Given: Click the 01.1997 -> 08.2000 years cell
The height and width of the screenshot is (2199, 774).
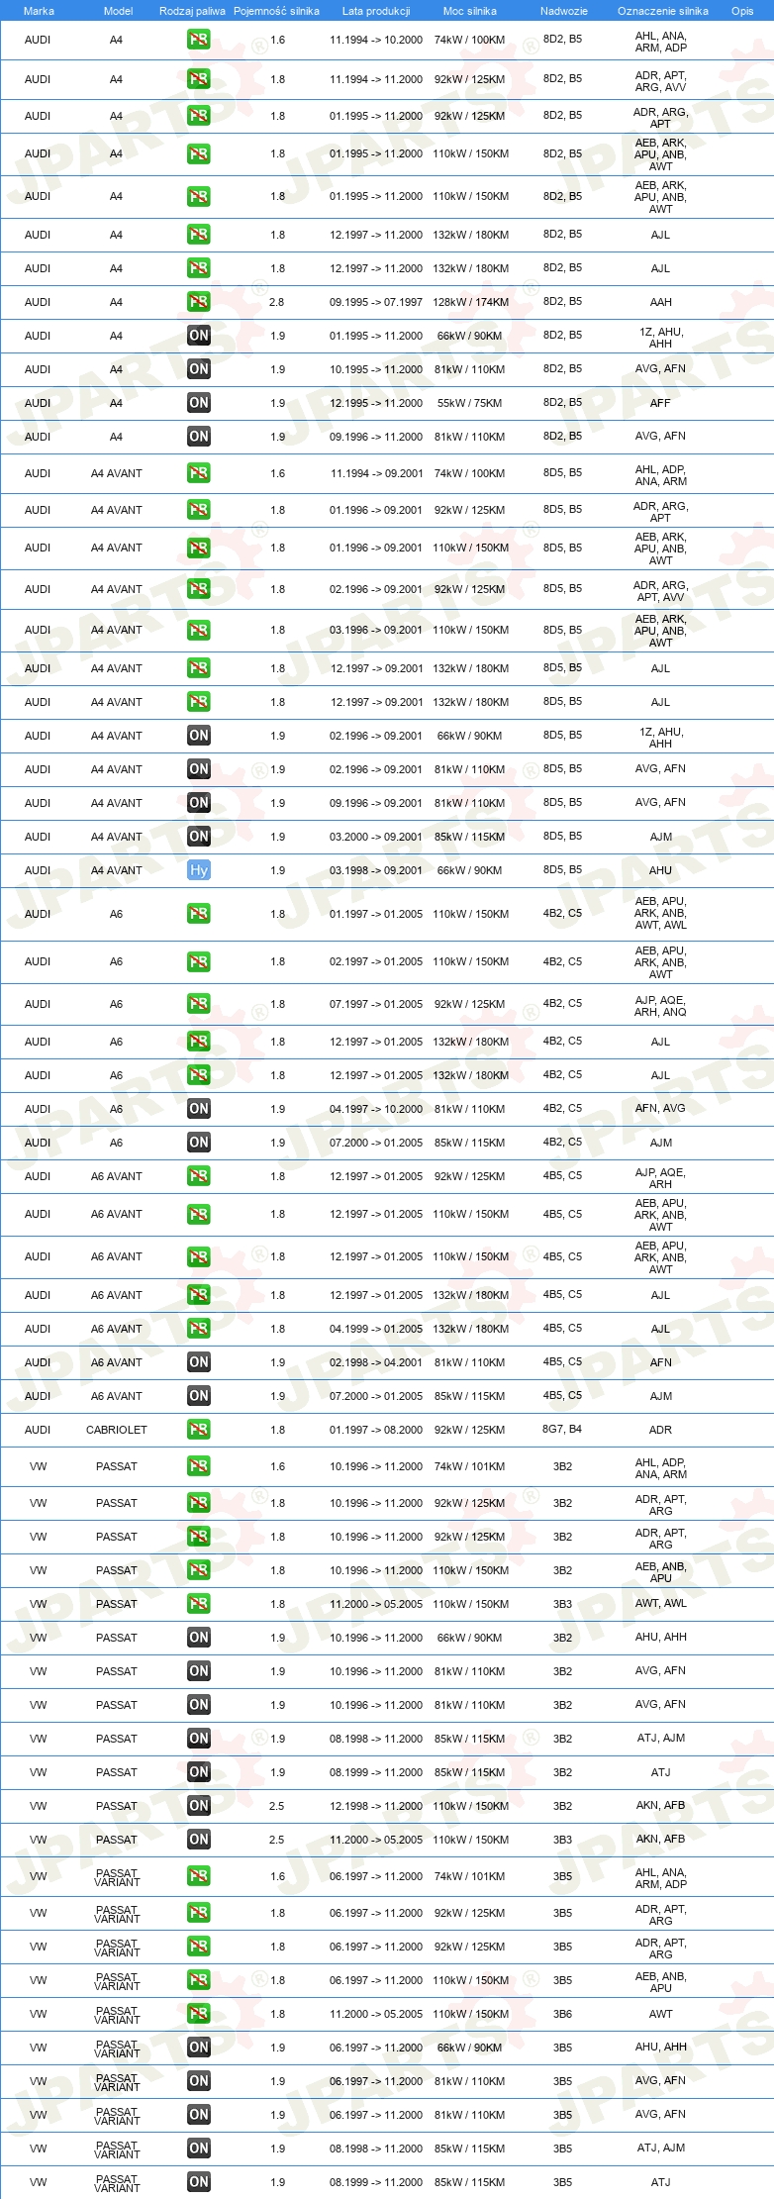Looking at the screenshot, I should pos(376,1430).
